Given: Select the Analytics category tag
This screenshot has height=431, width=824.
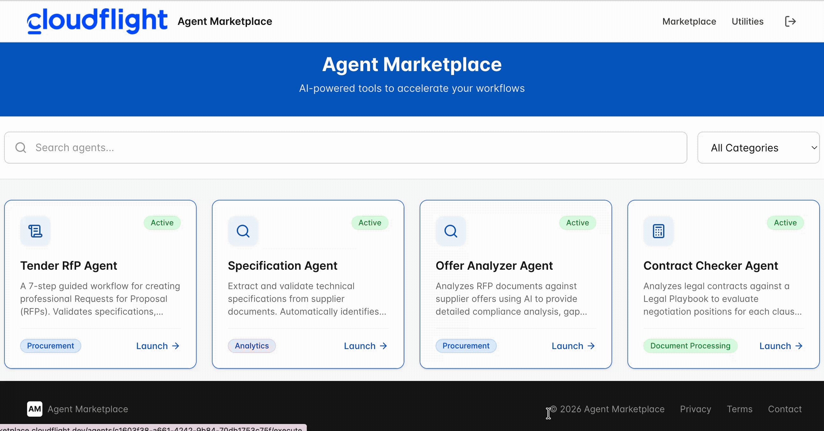Looking at the screenshot, I should [251, 346].
